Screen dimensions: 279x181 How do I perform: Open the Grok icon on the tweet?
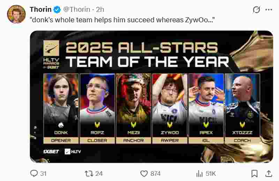(x=256, y=10)
